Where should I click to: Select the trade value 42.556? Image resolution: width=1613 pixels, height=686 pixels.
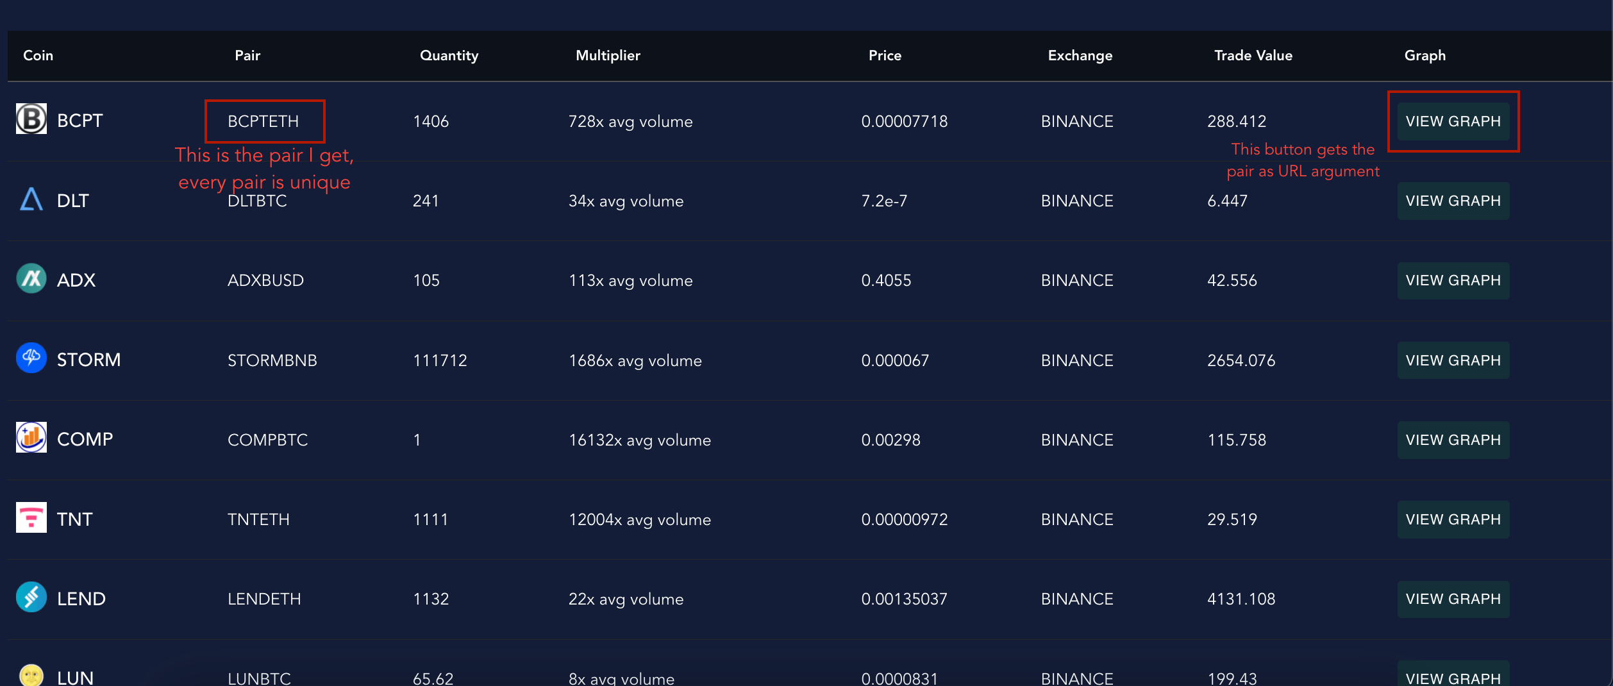[x=1232, y=280]
